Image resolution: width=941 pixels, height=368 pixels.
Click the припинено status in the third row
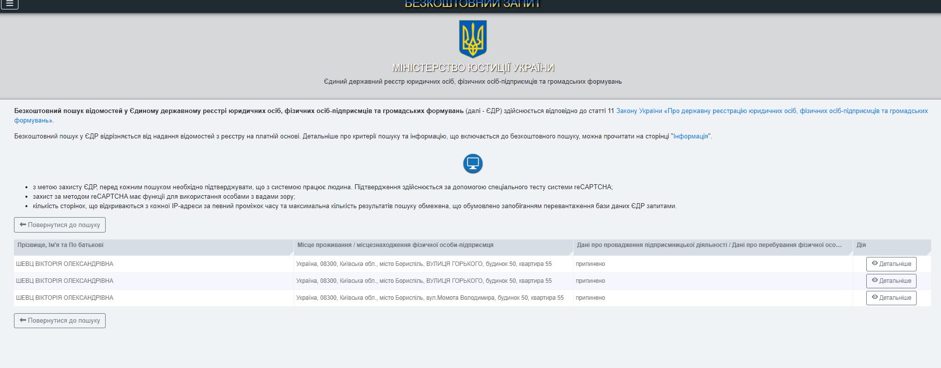point(590,298)
